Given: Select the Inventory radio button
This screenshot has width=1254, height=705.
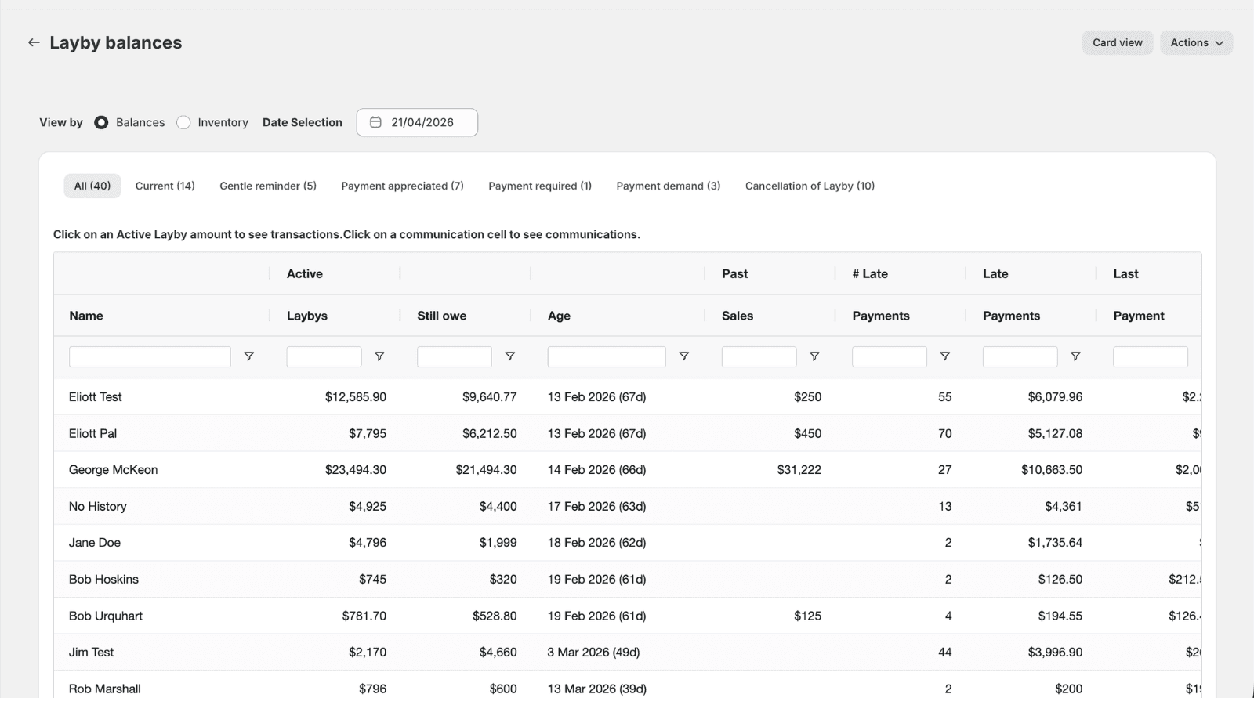Looking at the screenshot, I should pos(183,122).
